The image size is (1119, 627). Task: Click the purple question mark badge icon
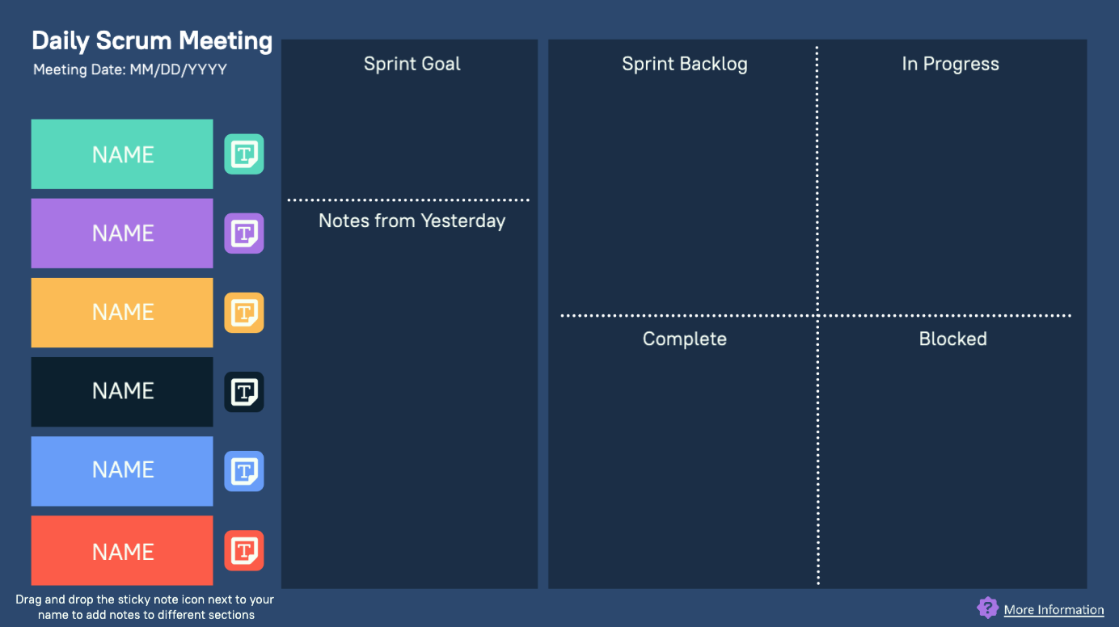987,608
